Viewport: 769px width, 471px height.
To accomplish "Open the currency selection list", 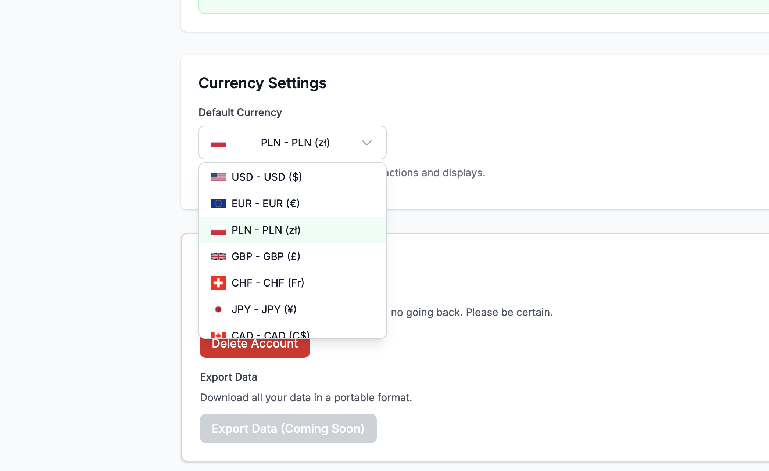I will pyautogui.click(x=292, y=143).
